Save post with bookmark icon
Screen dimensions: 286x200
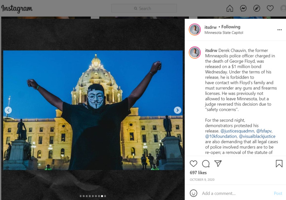coord(279,164)
